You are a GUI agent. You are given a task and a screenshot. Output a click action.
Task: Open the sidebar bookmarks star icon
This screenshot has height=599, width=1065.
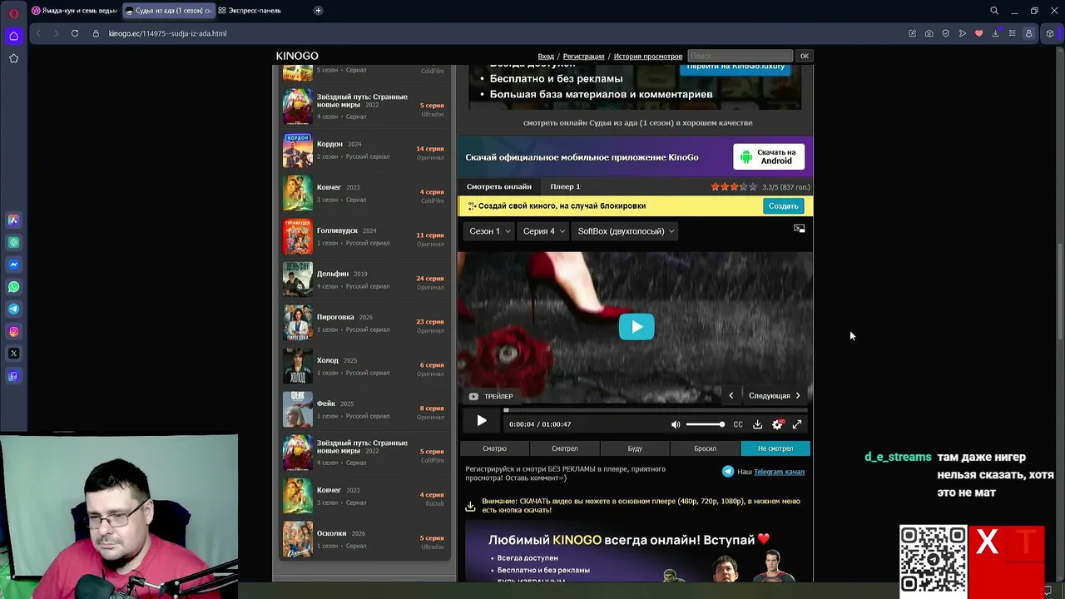tap(13, 58)
